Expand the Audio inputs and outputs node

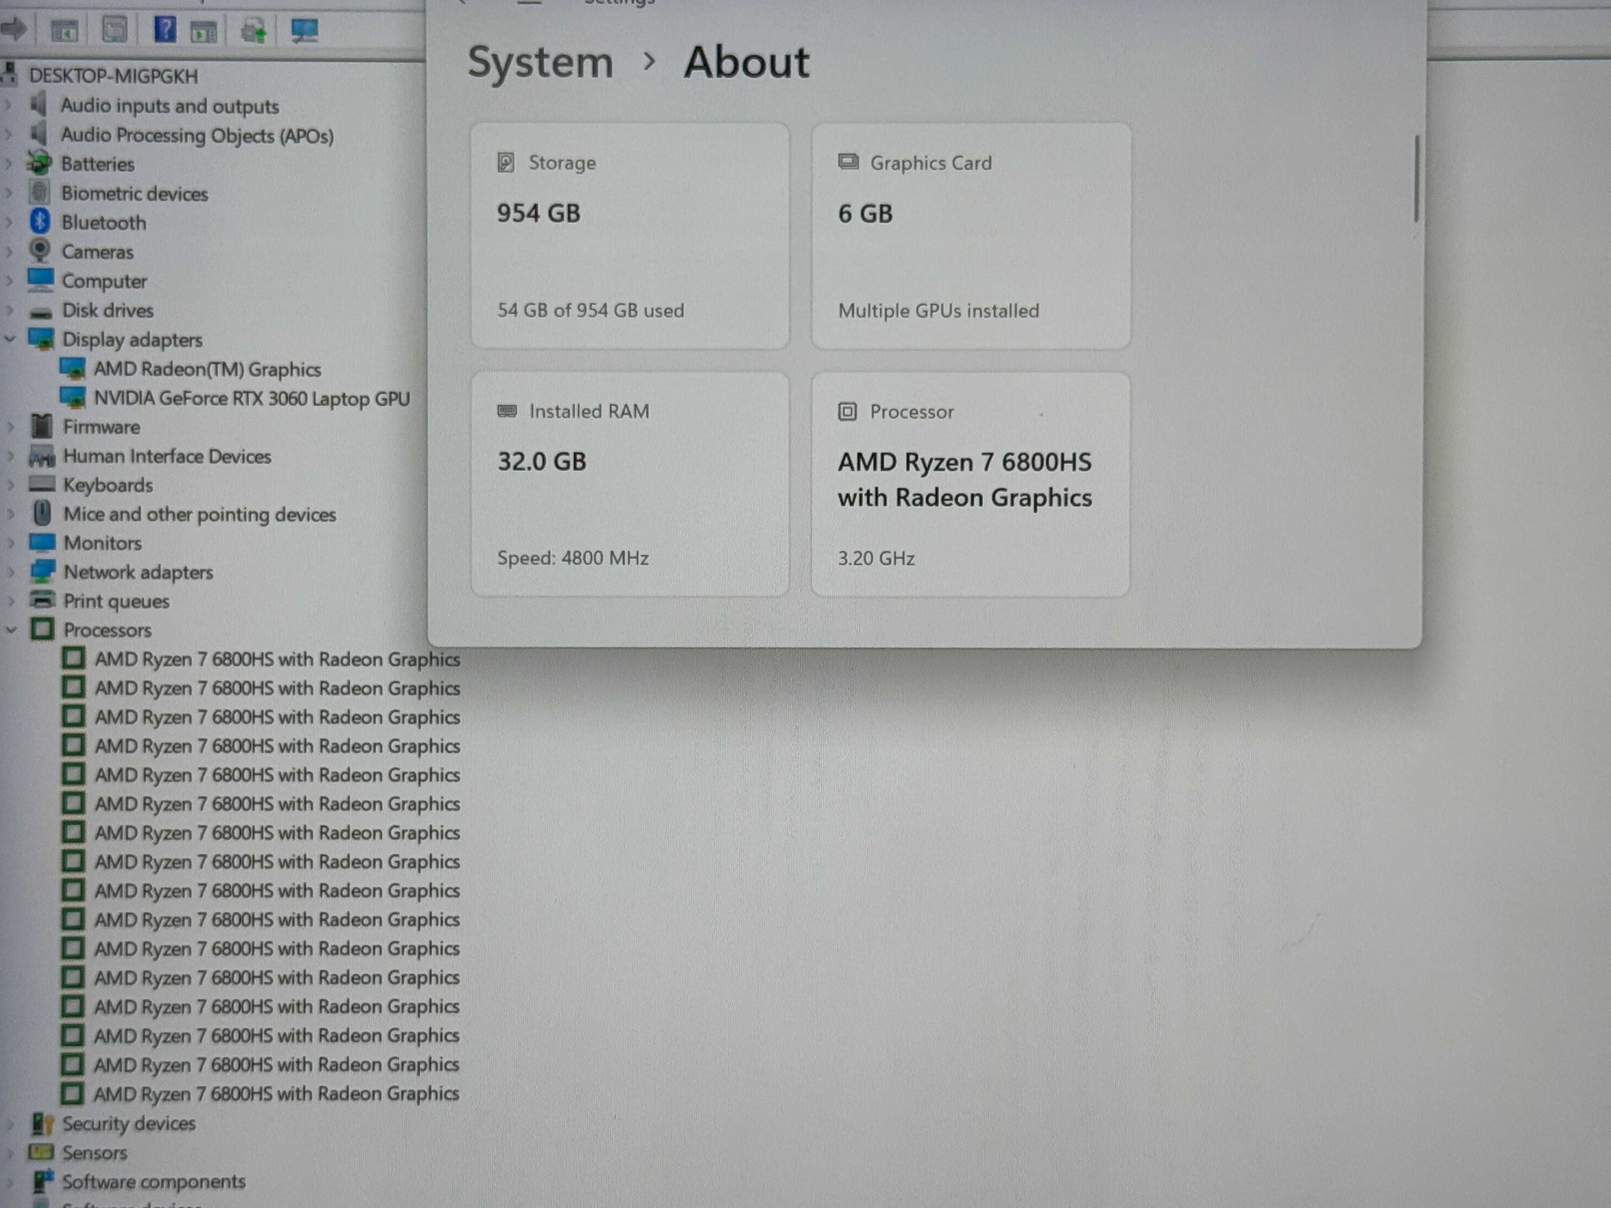9,105
